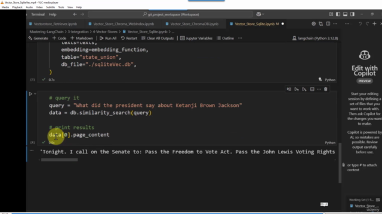The image size is (382, 214).
Task: Click Generate in notebook toolbar
Action: tap(38, 38)
